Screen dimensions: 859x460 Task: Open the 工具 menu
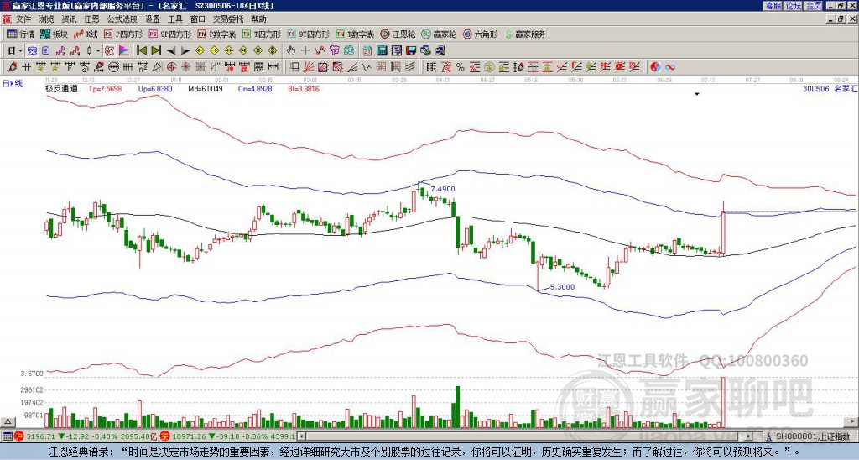[174, 19]
